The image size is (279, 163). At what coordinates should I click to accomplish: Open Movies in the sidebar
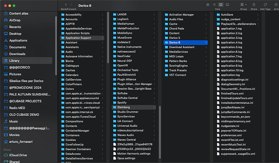click(x=14, y=135)
